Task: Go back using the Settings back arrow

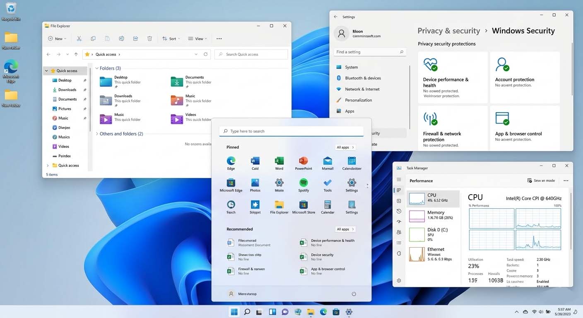Action: click(x=335, y=17)
